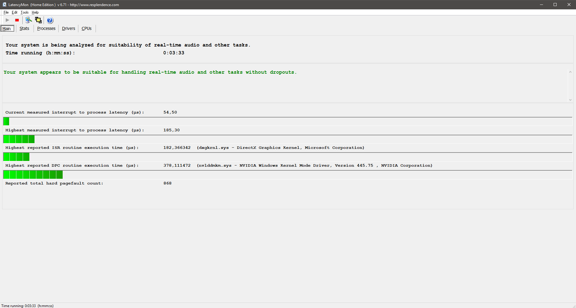Viewport: 576px width, 308px height.
Task: Select highest latency value 185,30
Action: [172, 130]
